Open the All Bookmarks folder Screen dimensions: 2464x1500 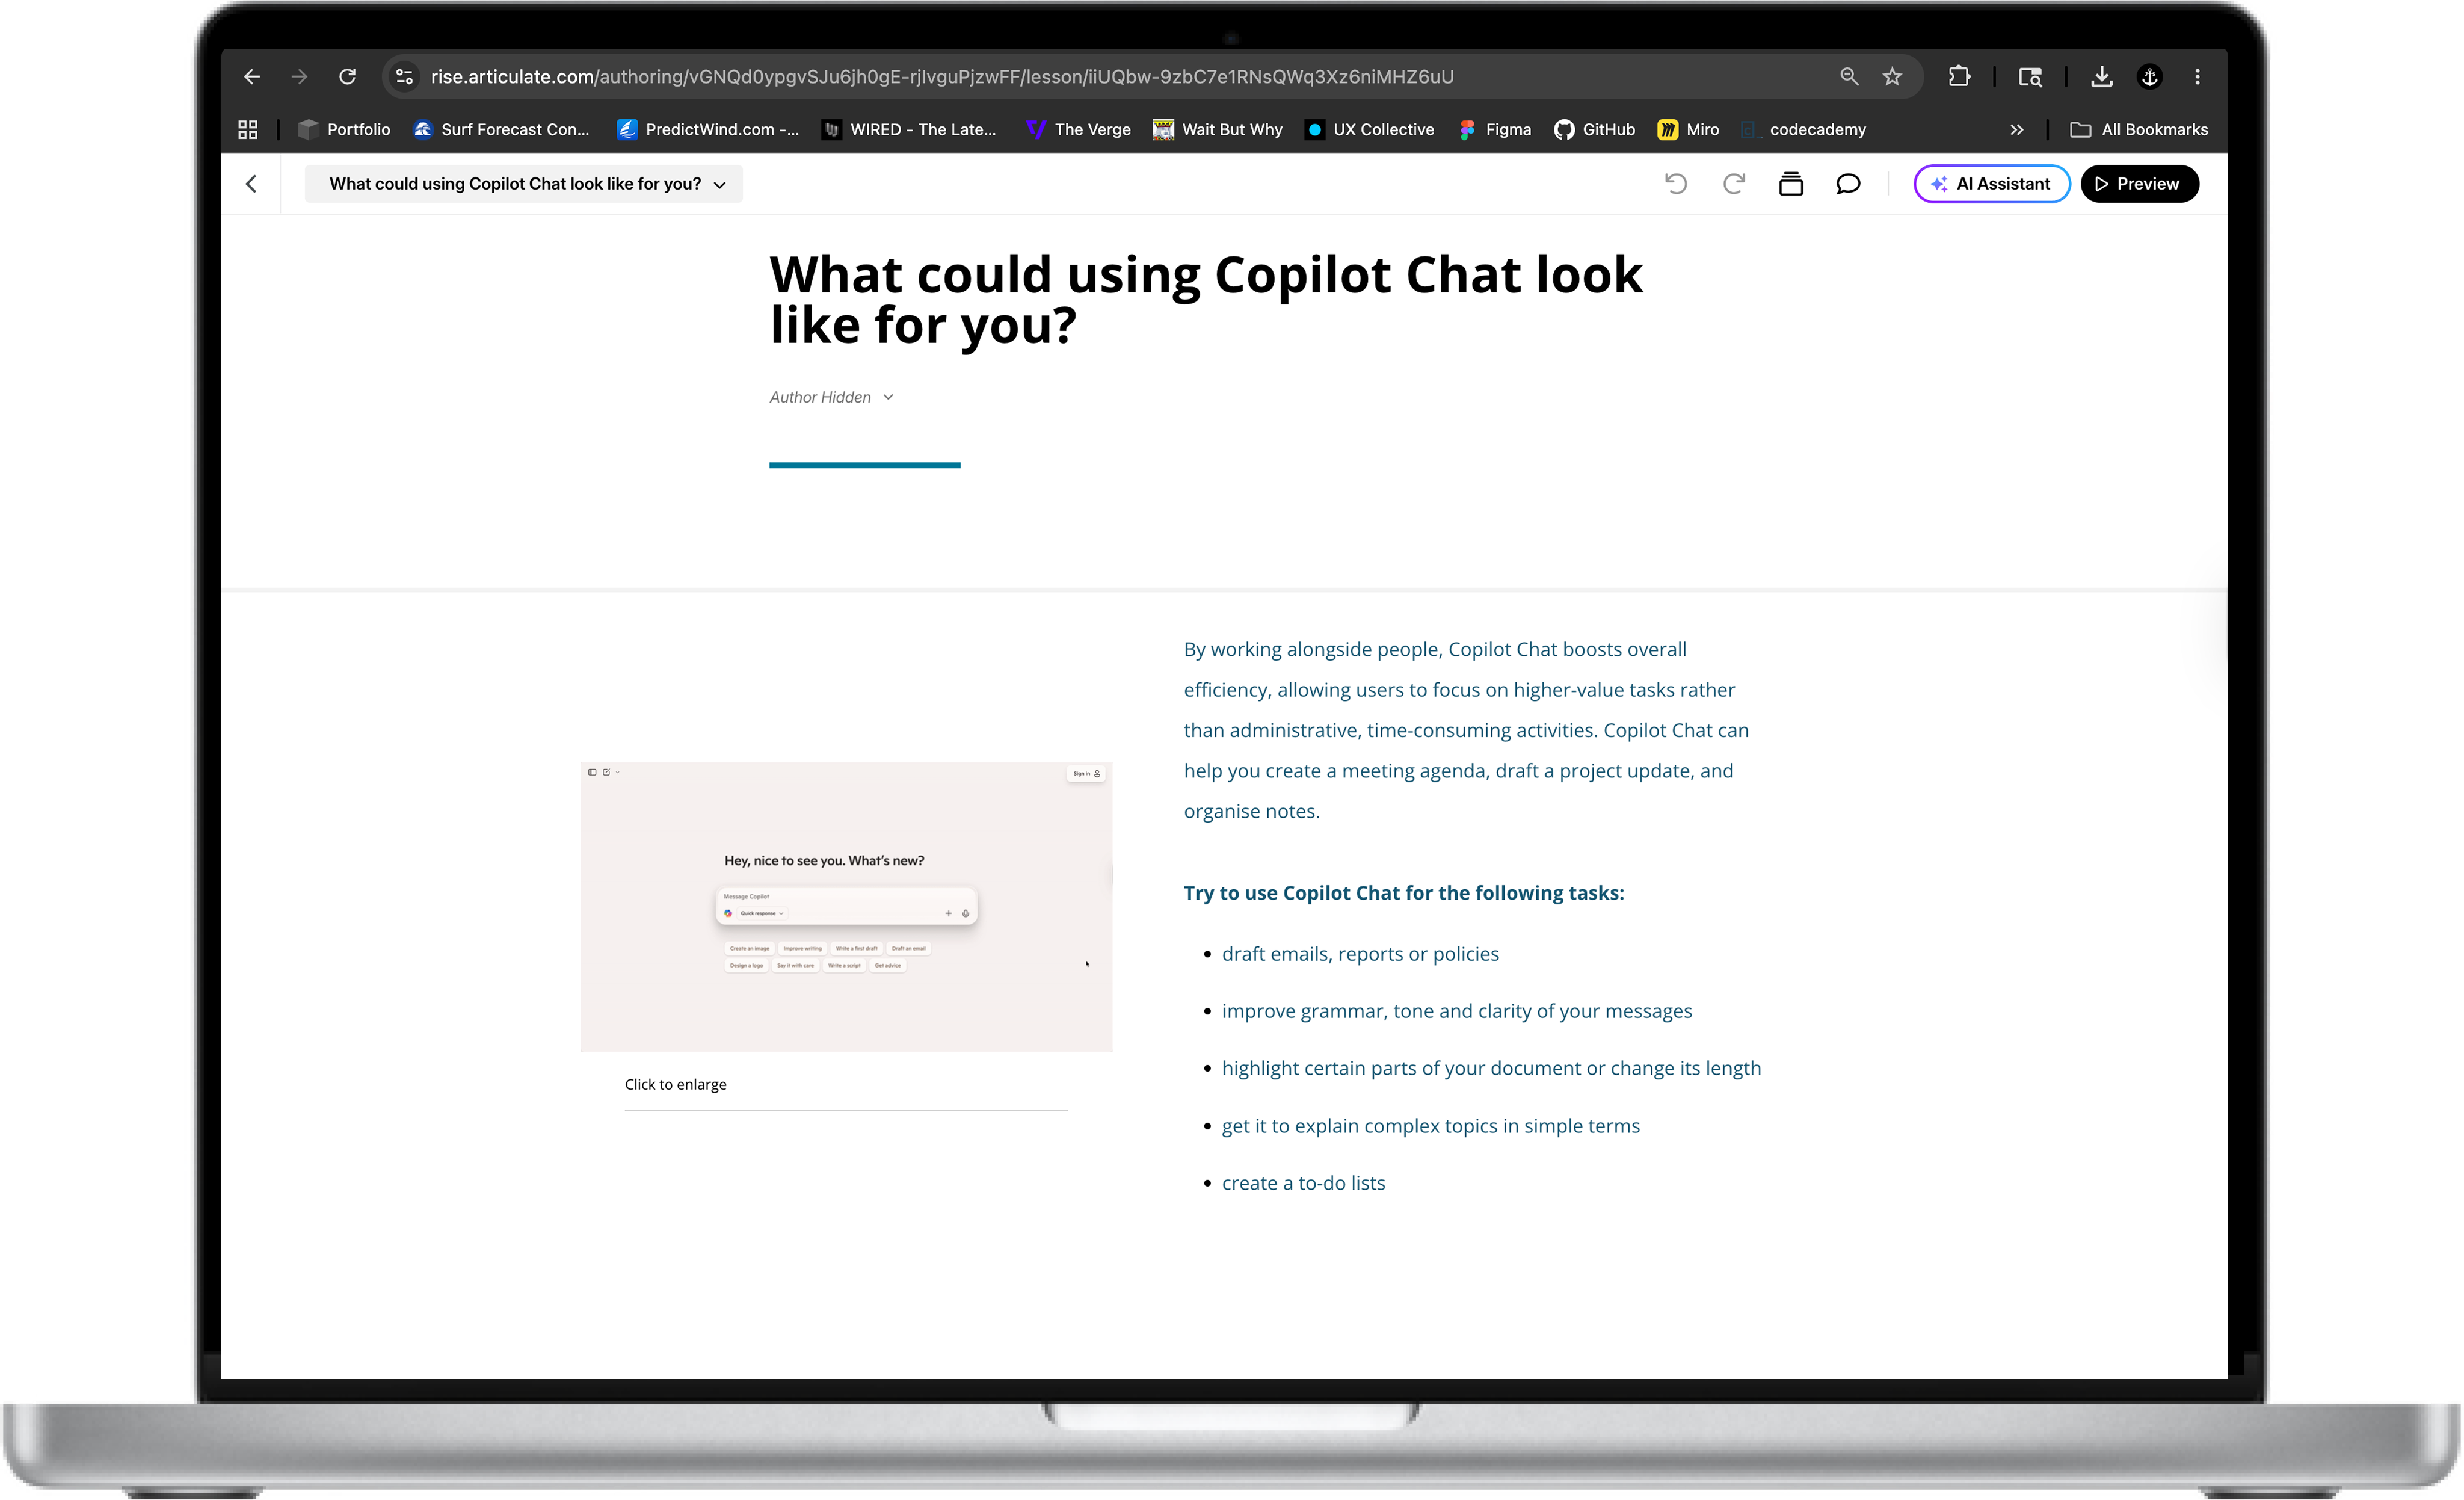(2139, 130)
